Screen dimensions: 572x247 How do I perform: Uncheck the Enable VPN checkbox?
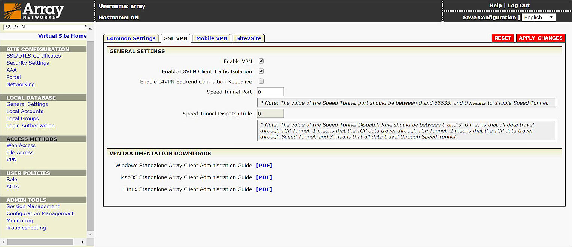[x=261, y=61]
